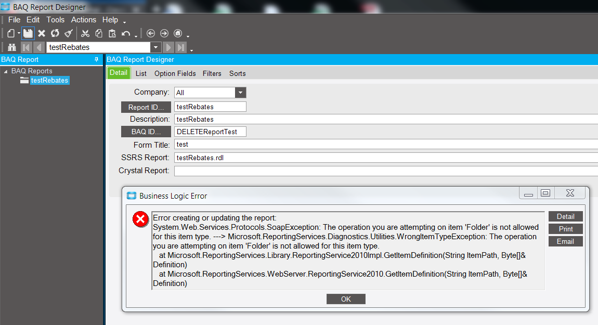
Task: Copy using the two-pages toolbar icon
Action: 99,34
